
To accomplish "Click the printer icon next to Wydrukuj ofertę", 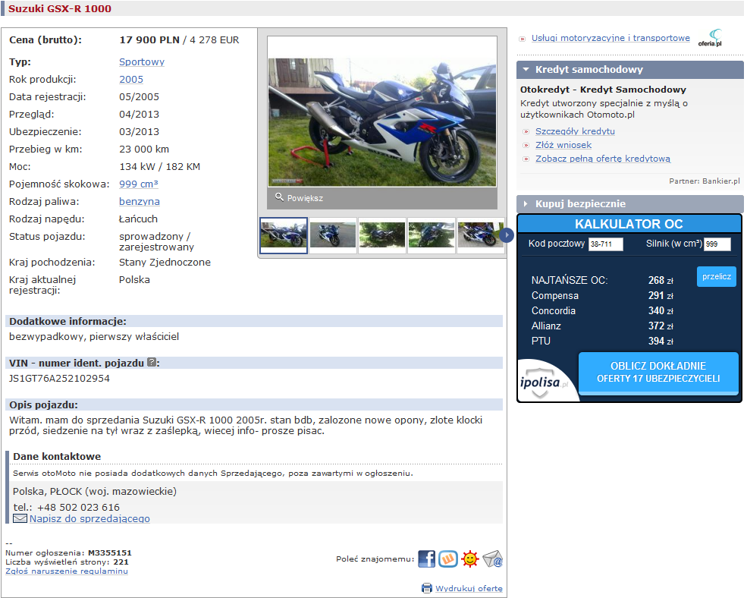I will coord(427,588).
